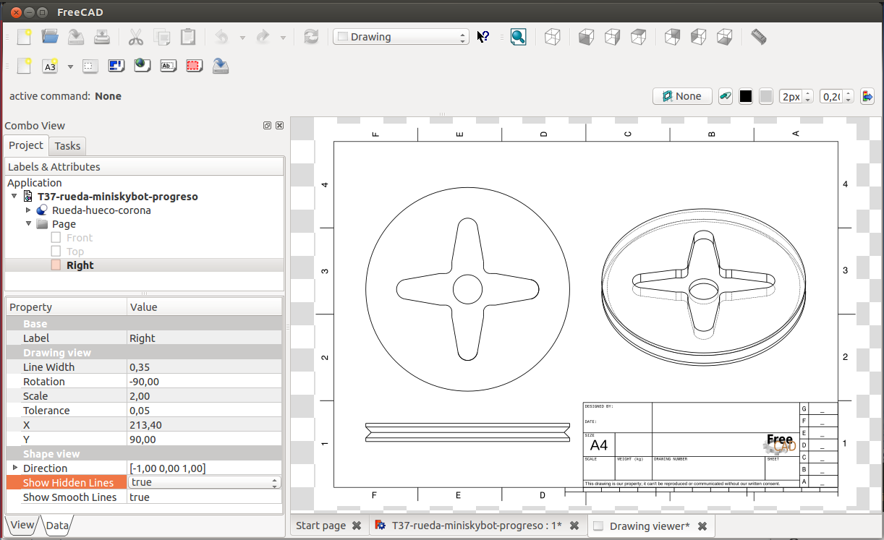
Task: Click the What's This help cursor icon
Action: (483, 37)
